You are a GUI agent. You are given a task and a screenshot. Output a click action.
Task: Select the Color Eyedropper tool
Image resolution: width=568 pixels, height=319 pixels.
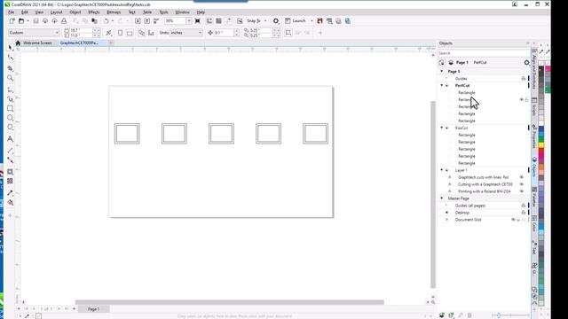point(10,193)
